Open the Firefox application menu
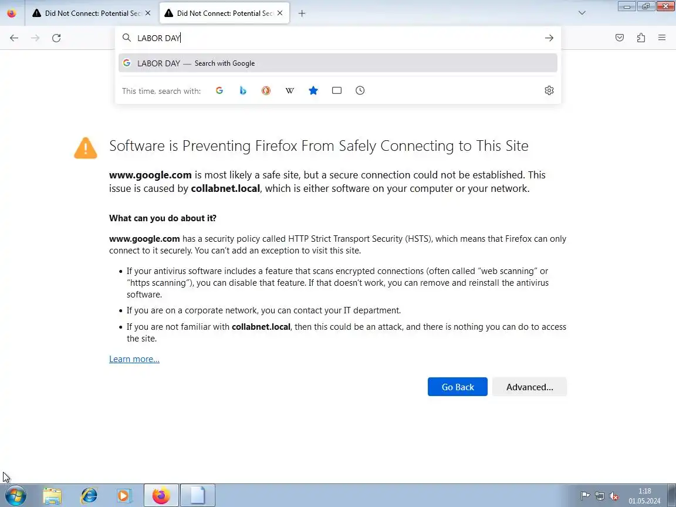Screen dimensions: 676x507 point(662,38)
